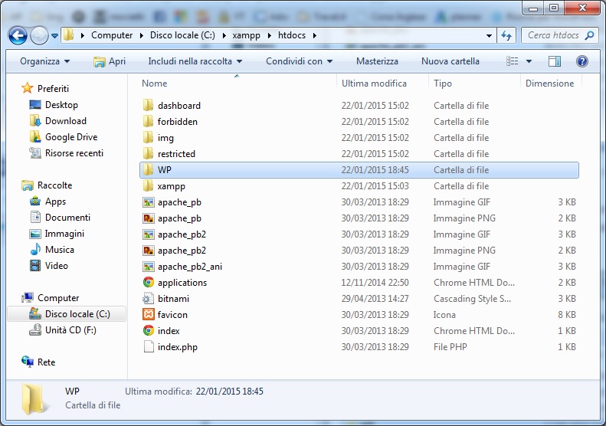Select Musica library in navigation pane
Image resolution: width=606 pixels, height=426 pixels.
[x=52, y=250]
